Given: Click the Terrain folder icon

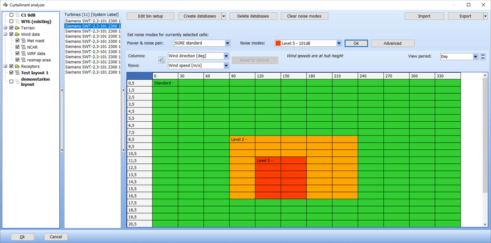Looking at the screenshot, I should (x=18, y=28).
